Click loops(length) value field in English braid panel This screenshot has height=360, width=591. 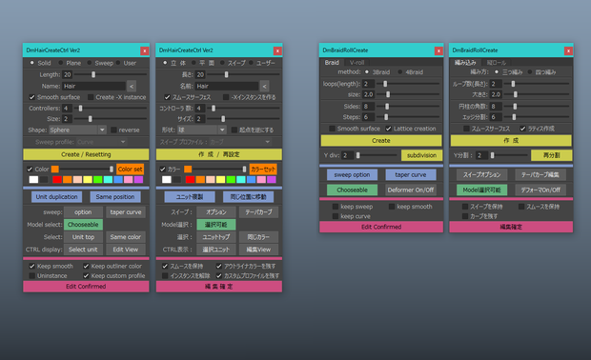point(368,84)
